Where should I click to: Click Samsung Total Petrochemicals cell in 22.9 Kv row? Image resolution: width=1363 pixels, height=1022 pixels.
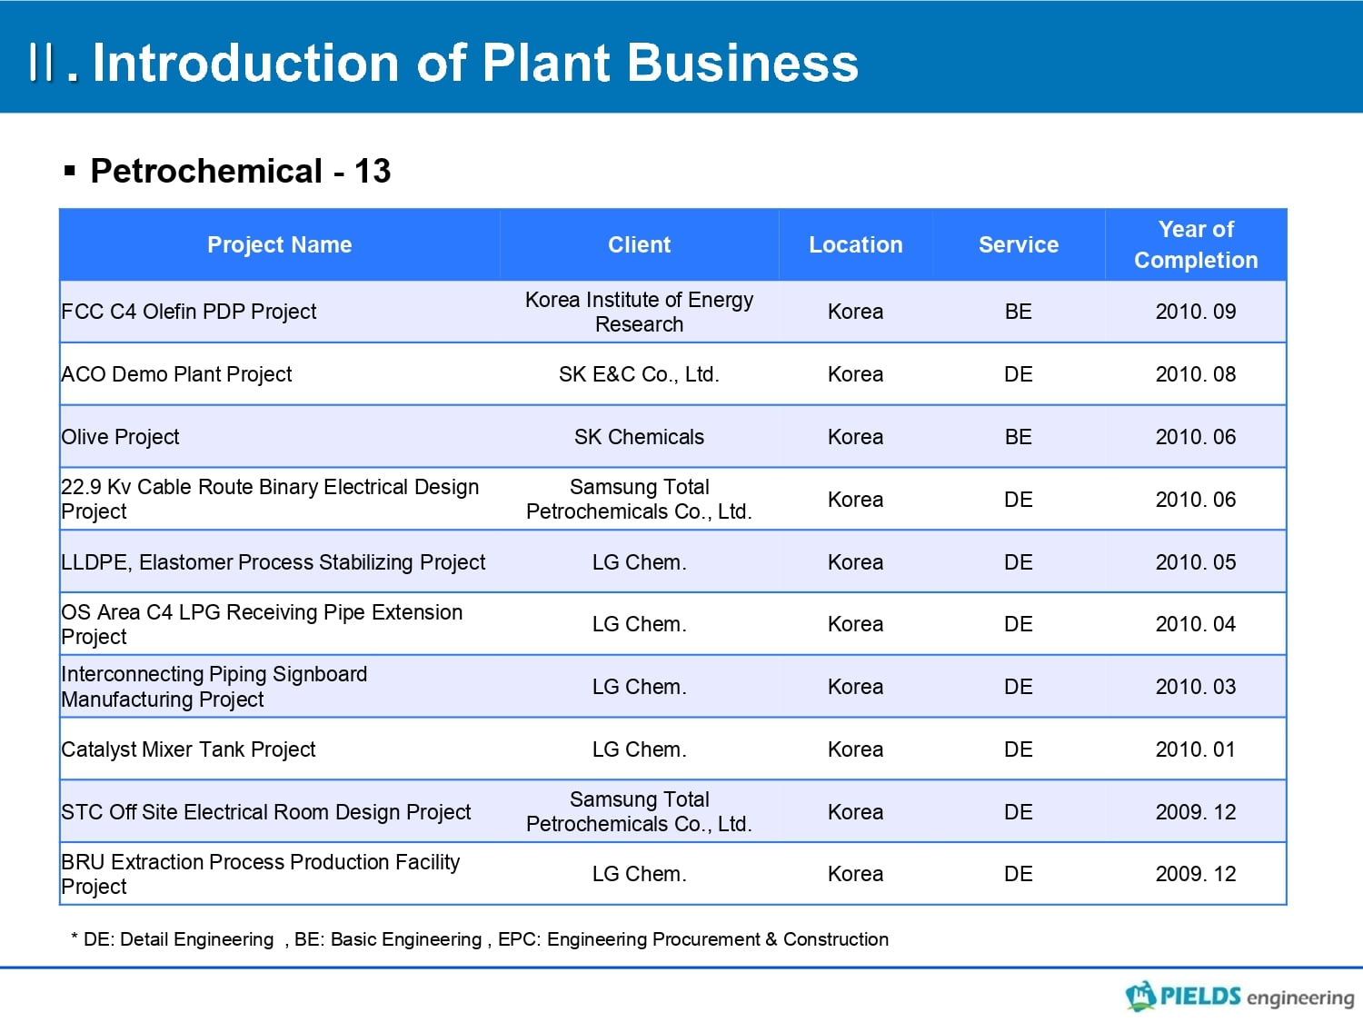click(x=639, y=499)
